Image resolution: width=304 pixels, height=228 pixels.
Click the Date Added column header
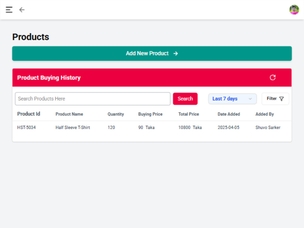(229, 114)
